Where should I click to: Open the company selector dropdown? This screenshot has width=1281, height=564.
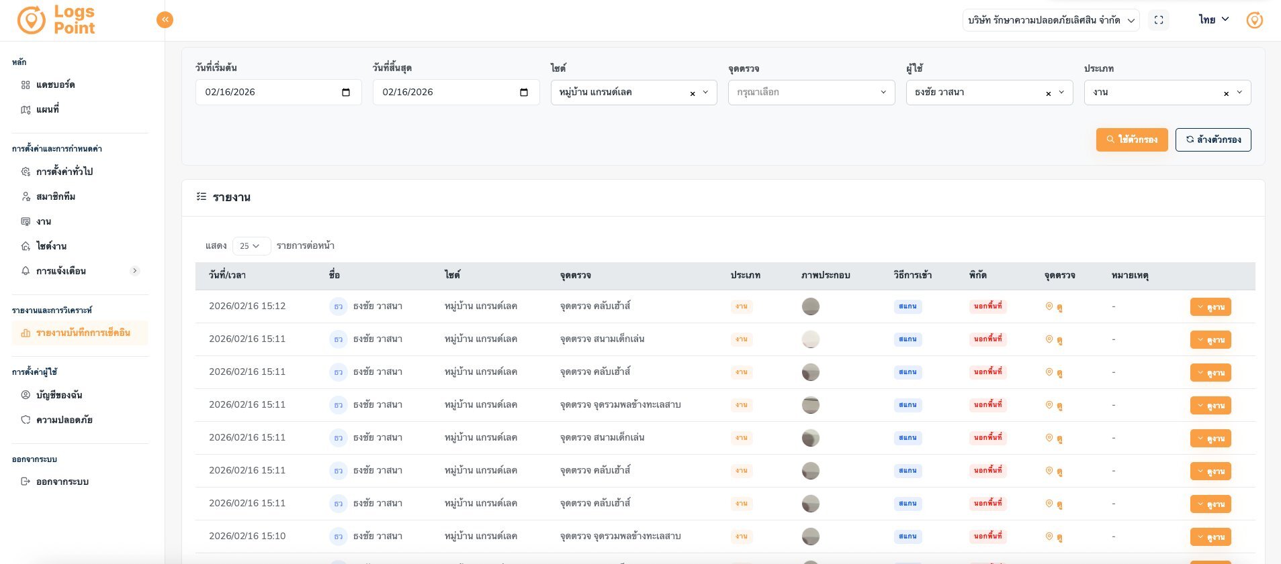1051,20
